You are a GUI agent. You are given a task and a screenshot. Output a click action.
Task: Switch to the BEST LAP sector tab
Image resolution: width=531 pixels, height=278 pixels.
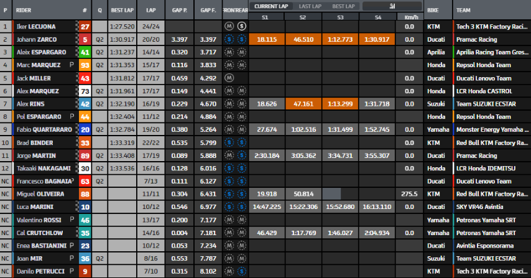tap(343, 6)
